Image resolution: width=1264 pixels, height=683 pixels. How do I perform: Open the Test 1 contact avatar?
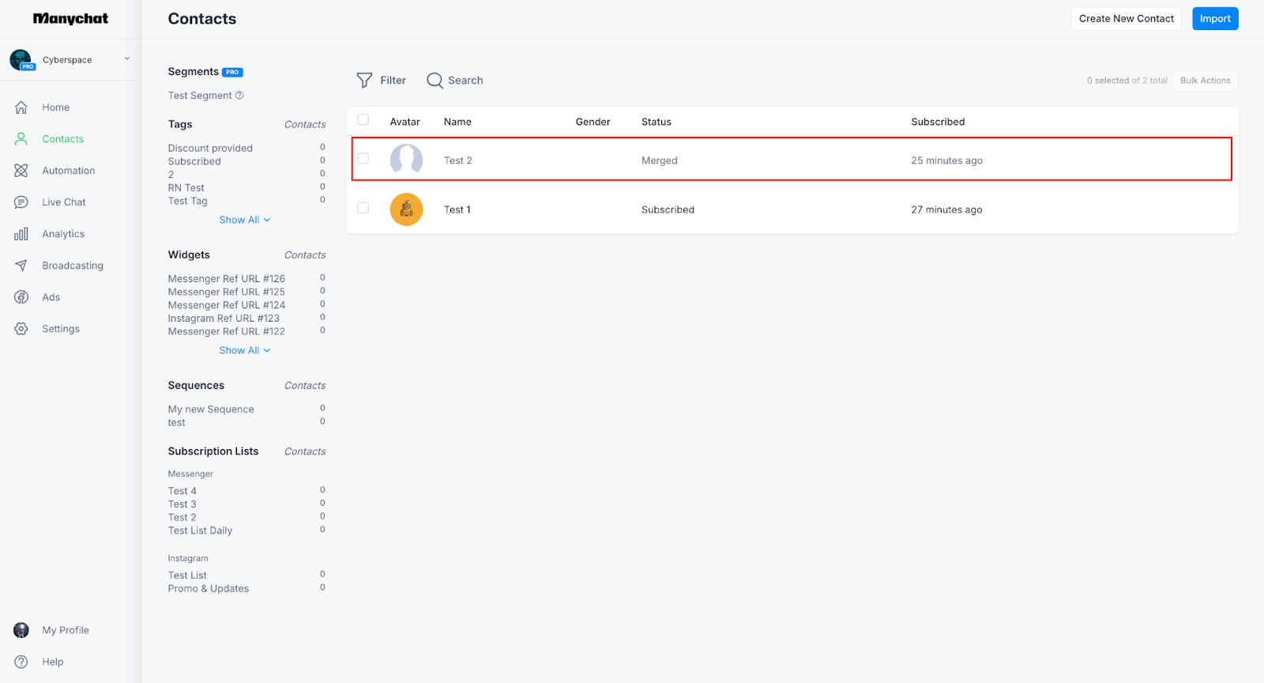406,209
